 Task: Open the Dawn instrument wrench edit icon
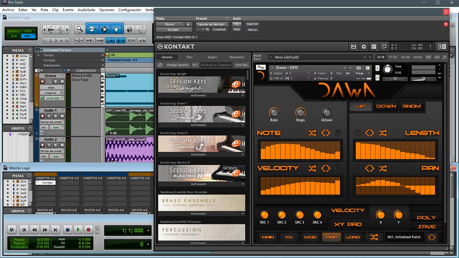[260, 68]
